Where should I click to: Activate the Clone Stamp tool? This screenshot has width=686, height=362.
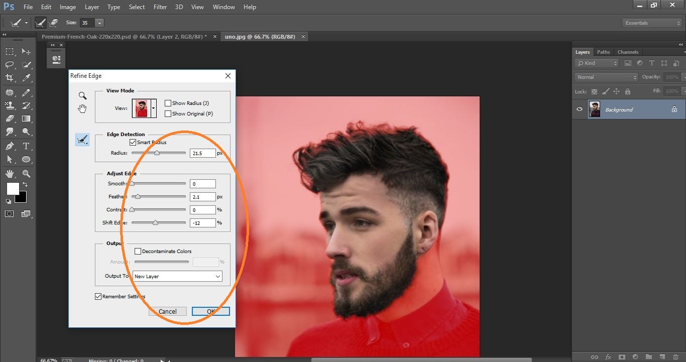pyautogui.click(x=9, y=105)
